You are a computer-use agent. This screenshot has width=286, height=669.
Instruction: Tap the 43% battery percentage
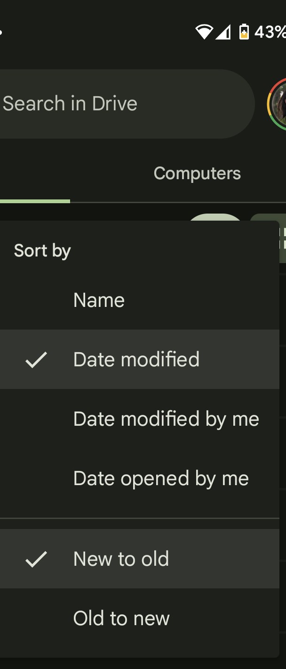(x=270, y=32)
